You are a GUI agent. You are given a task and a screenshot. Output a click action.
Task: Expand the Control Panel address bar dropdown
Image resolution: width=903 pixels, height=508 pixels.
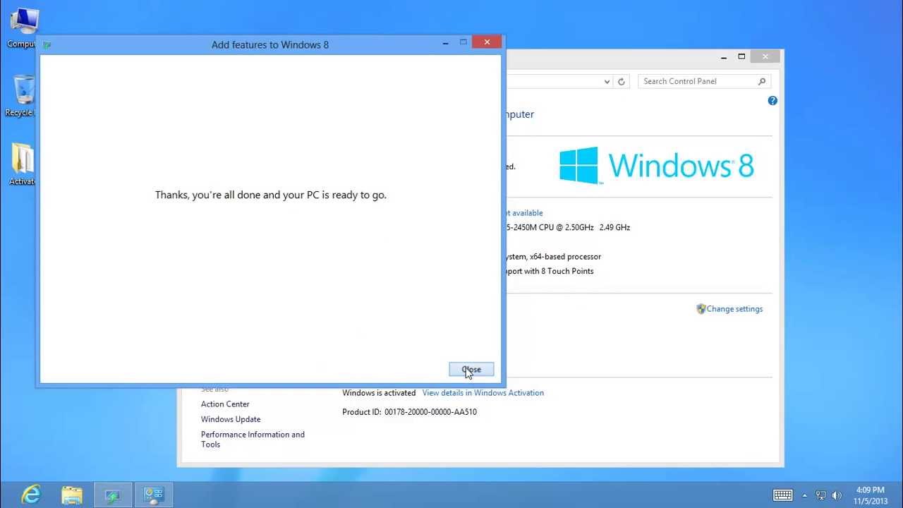[607, 81]
